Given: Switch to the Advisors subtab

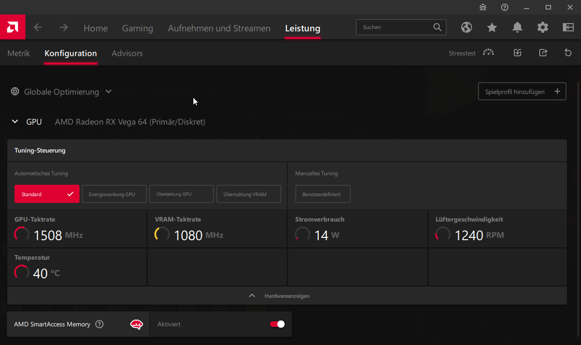Looking at the screenshot, I should point(127,53).
